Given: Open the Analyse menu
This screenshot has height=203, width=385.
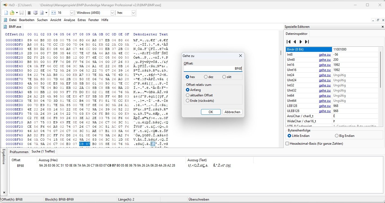Looking at the screenshot, I should (x=69, y=20).
